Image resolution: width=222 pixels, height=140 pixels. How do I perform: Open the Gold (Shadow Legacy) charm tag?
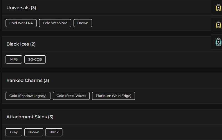[x=28, y=96]
